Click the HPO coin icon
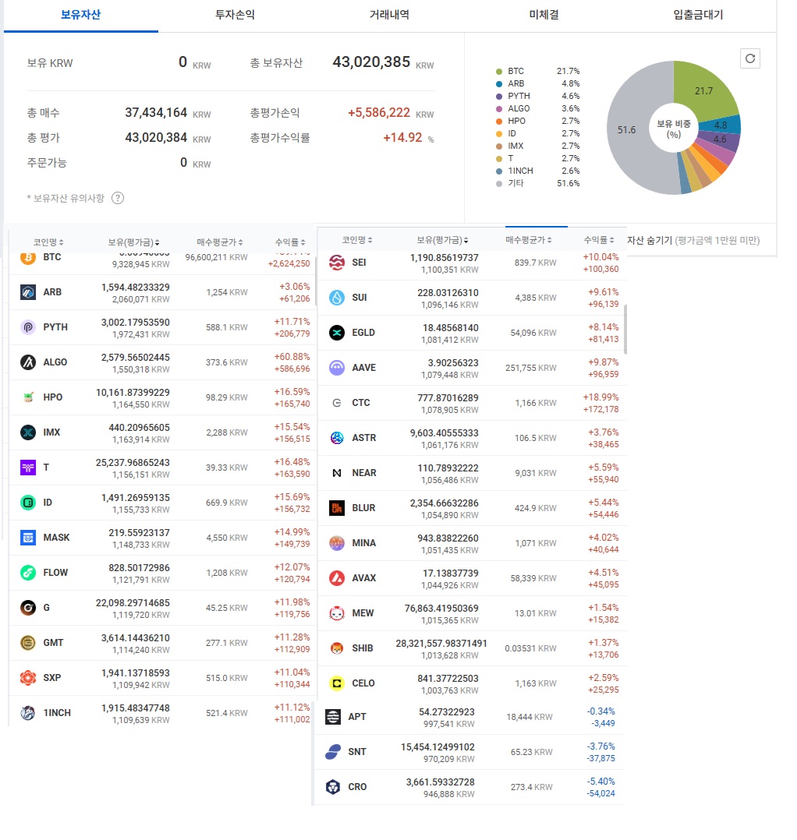 pos(28,397)
